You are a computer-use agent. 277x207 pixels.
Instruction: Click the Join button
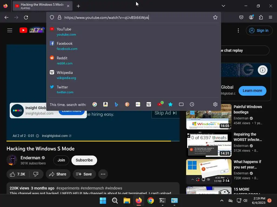coord(61,160)
